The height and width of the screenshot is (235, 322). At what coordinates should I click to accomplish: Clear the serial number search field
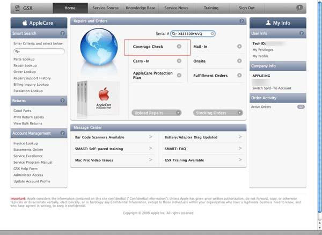coord(213,33)
